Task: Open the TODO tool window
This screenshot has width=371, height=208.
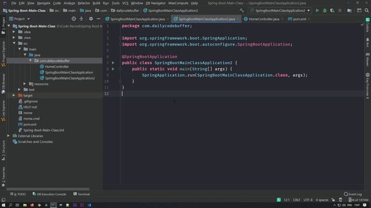Action: (x=18, y=194)
